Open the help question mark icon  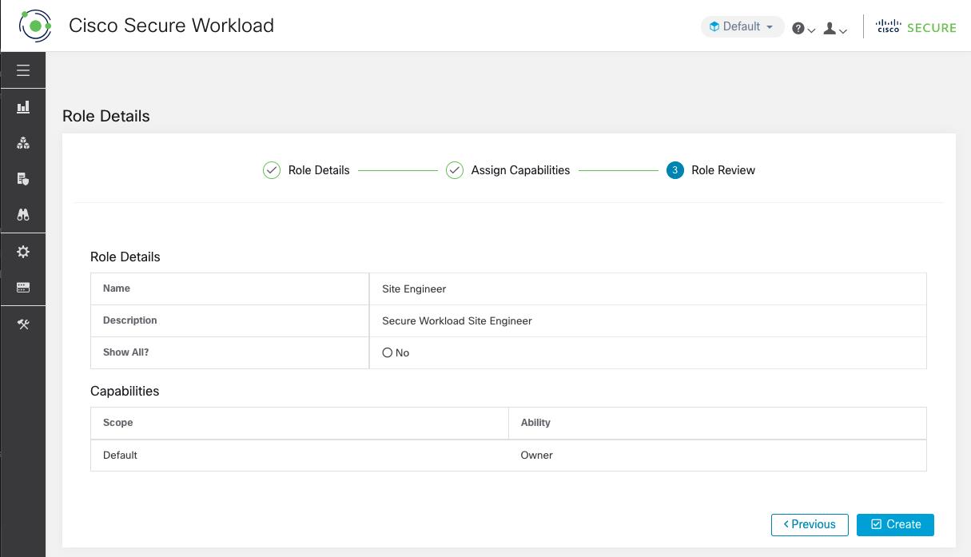(x=798, y=28)
